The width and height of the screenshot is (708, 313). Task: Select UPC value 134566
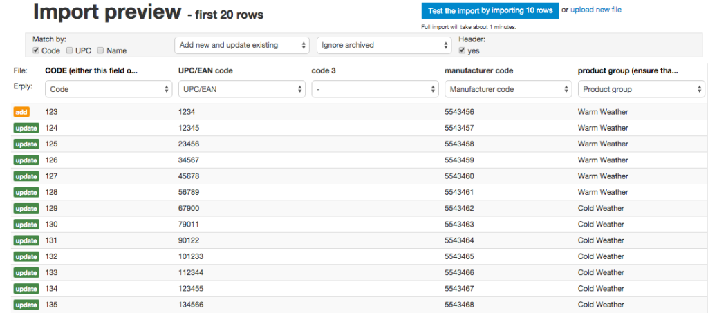pyautogui.click(x=191, y=305)
